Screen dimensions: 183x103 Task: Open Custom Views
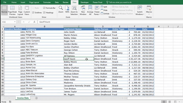click(27, 10)
